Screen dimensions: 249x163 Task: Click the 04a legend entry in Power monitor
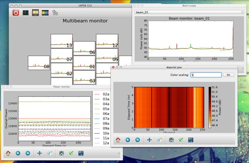click(x=102, y=104)
